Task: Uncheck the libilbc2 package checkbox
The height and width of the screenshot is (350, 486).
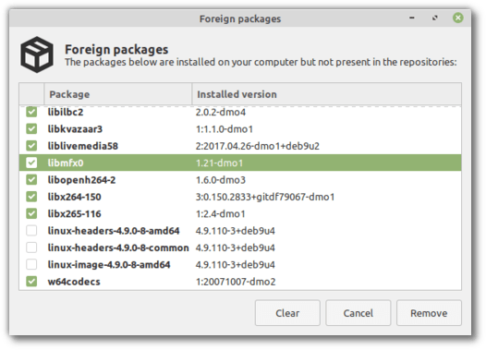Action: pos(31,112)
